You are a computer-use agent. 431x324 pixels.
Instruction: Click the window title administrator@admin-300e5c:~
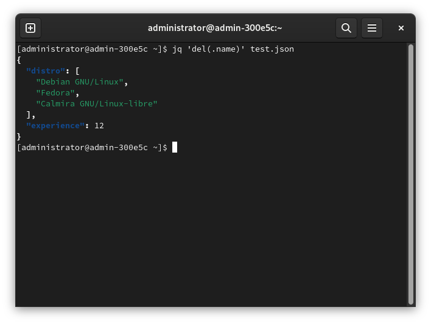coord(215,28)
